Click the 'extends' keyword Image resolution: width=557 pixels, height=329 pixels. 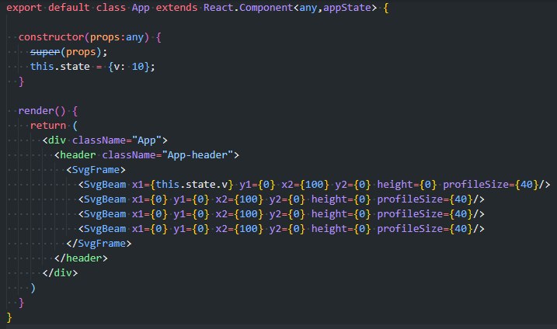pos(176,8)
